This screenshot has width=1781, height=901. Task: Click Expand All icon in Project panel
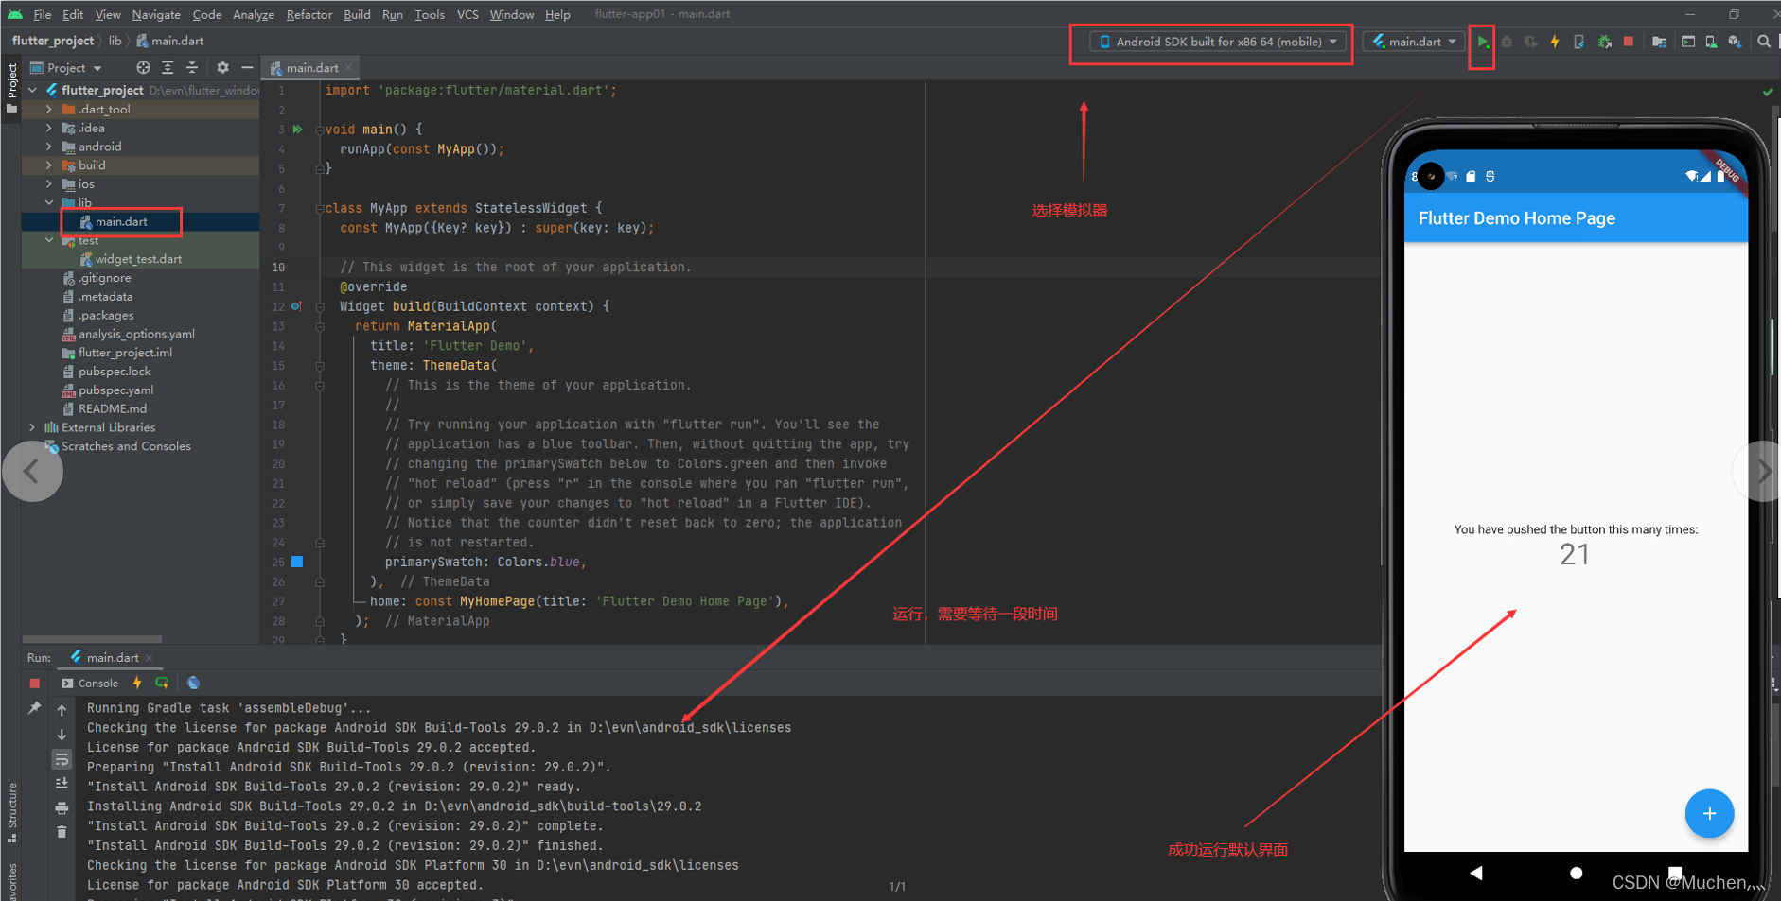click(168, 68)
